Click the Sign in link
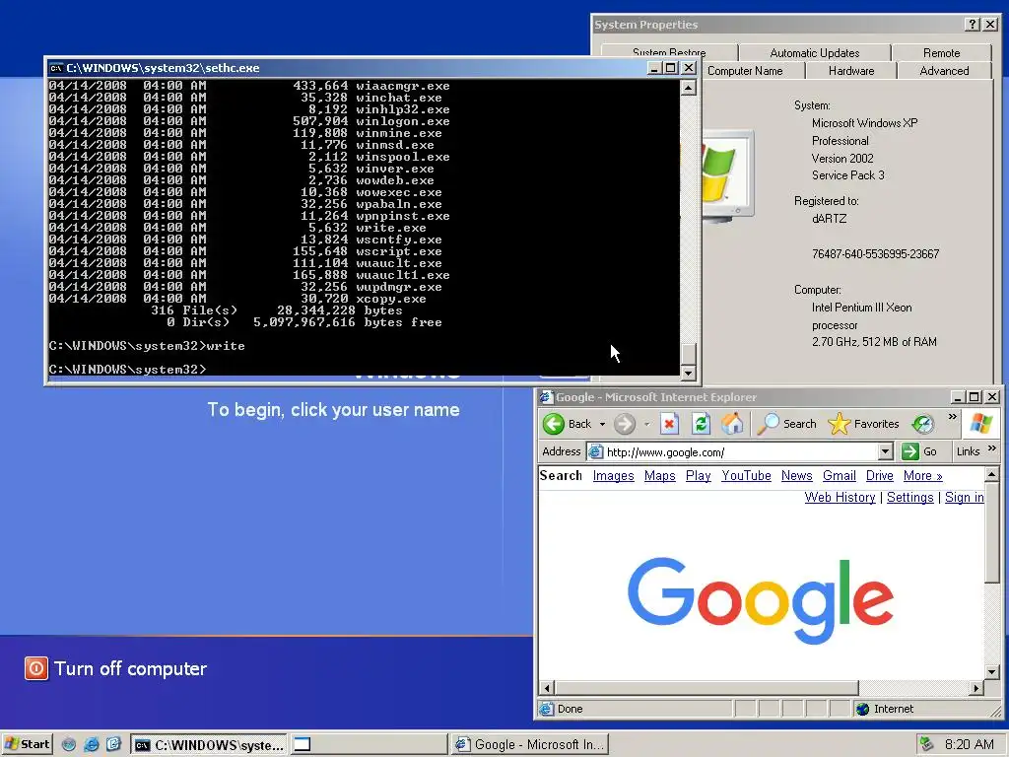 pyautogui.click(x=964, y=497)
